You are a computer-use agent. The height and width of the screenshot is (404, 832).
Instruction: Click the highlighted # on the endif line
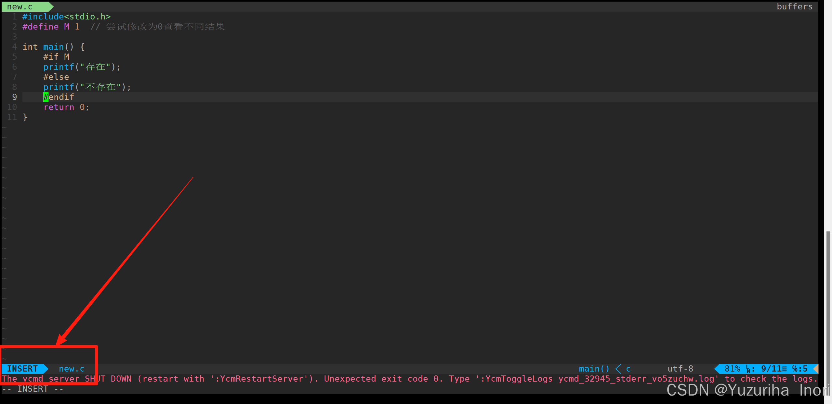46,97
